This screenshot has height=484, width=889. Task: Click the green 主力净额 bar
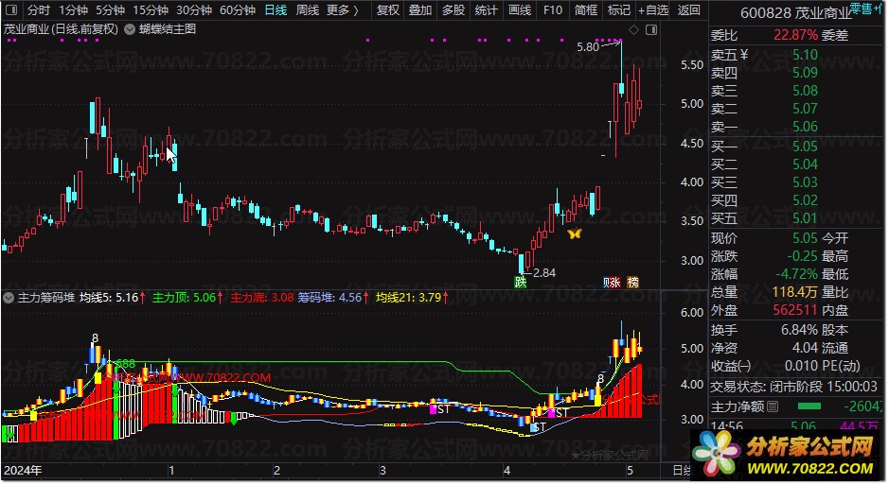[x=809, y=406]
